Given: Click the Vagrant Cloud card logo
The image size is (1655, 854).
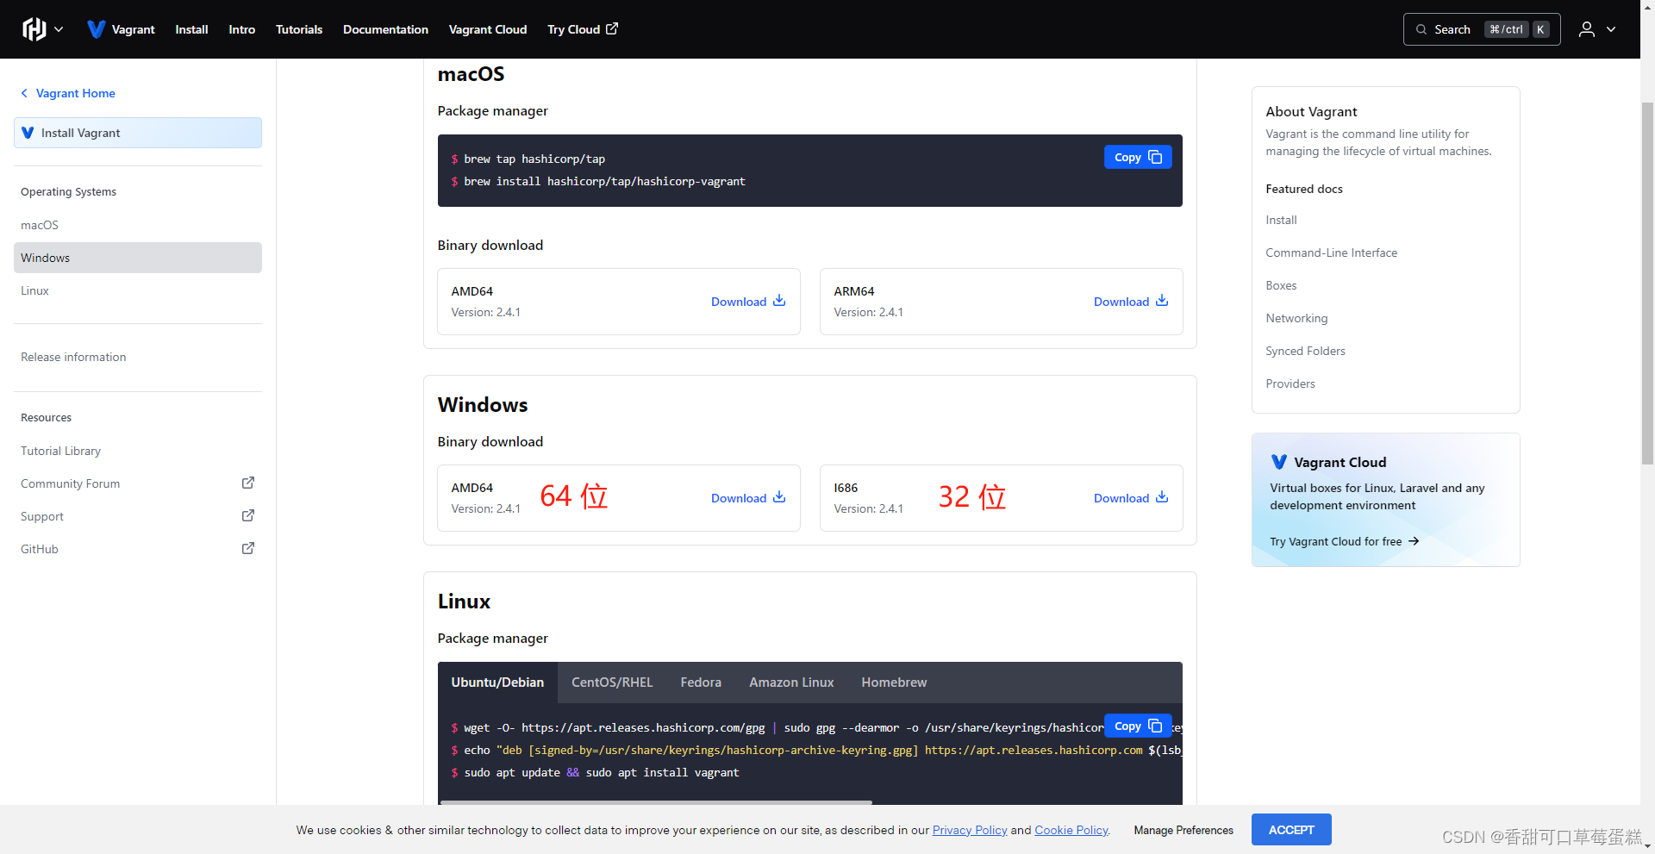Looking at the screenshot, I should pos(1279,462).
